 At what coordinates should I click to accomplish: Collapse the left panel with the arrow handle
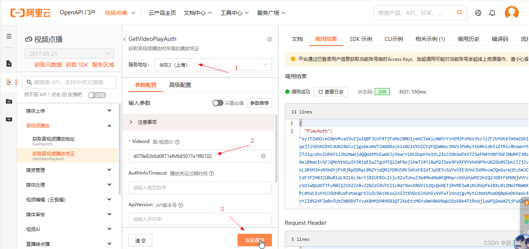[124, 39]
